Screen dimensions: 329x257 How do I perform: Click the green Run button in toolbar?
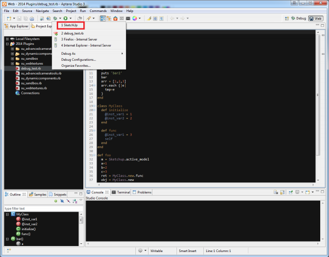pos(65,19)
